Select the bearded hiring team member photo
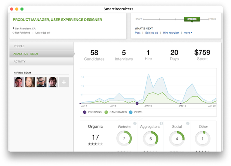Image resolution: width=231 pixels, height=166 pixels. [x=53, y=82]
